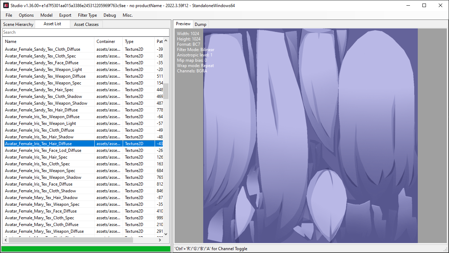The height and width of the screenshot is (253, 449).
Task: Select Avatar_Female_Mary_Tex_Face_Diffuse row
Action: click(x=83, y=211)
